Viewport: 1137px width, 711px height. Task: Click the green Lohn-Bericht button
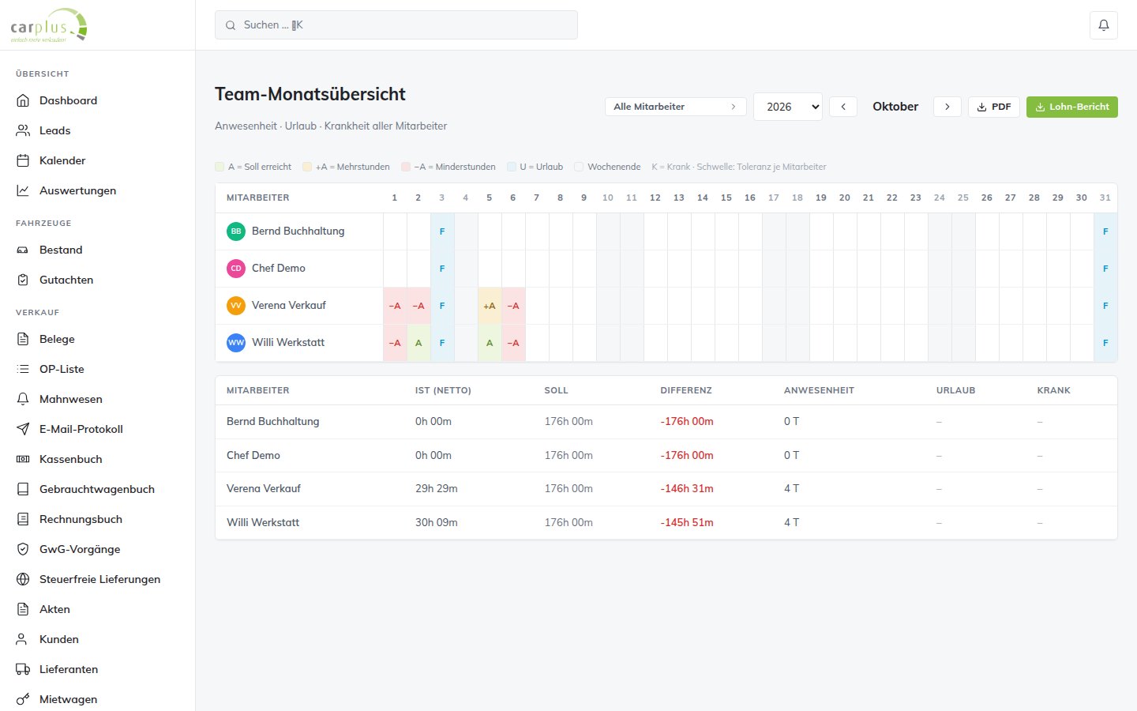point(1072,107)
